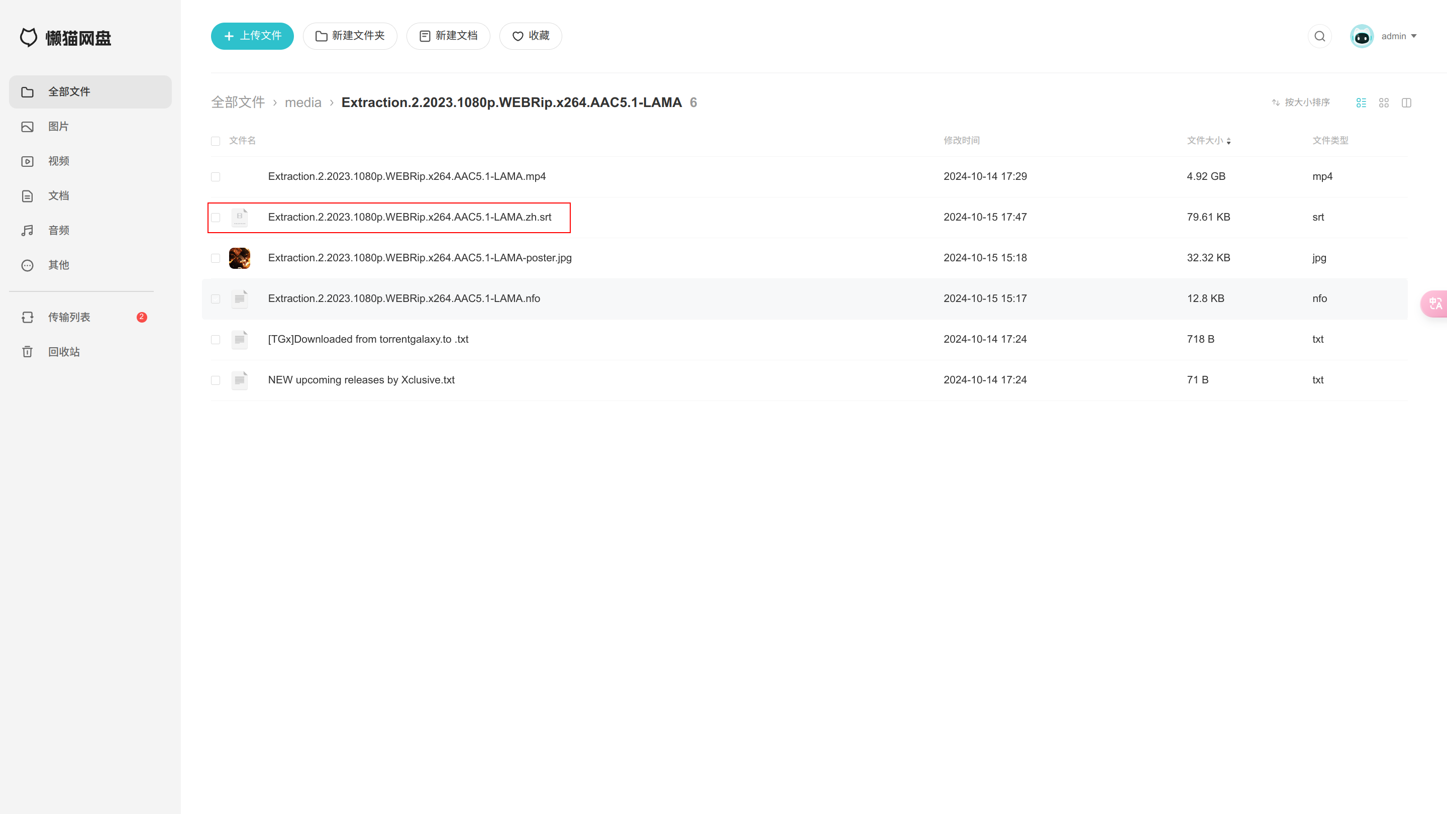
Task: Click the 收藏 favorites button
Action: point(531,37)
